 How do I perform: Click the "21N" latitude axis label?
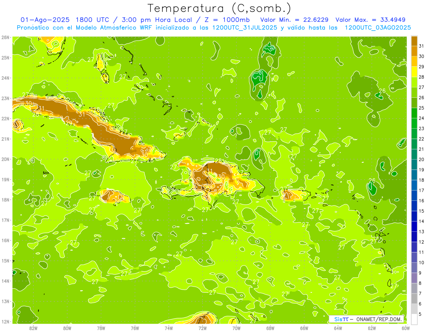coord(5,139)
